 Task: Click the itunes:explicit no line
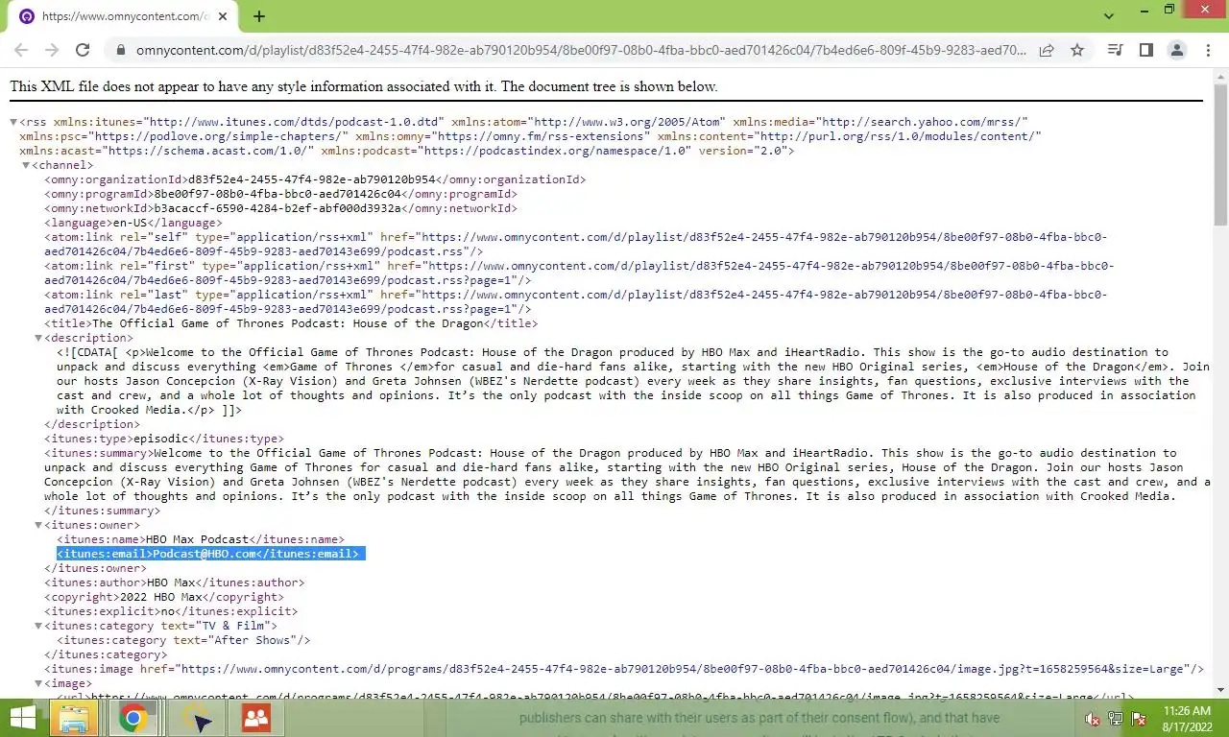point(171,611)
